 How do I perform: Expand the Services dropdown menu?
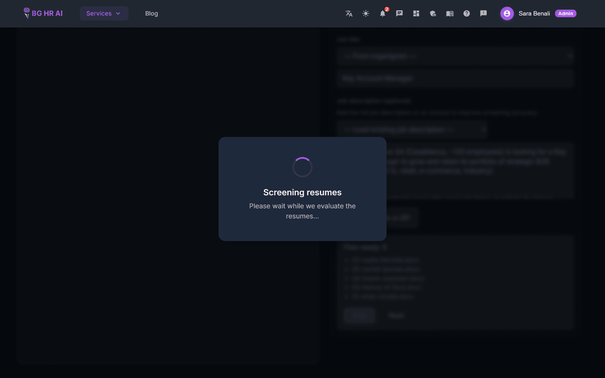point(104,14)
